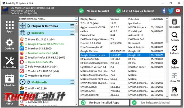Sort by the Version column header
Viewport: 184px width, 108px height.
(x=118, y=19)
